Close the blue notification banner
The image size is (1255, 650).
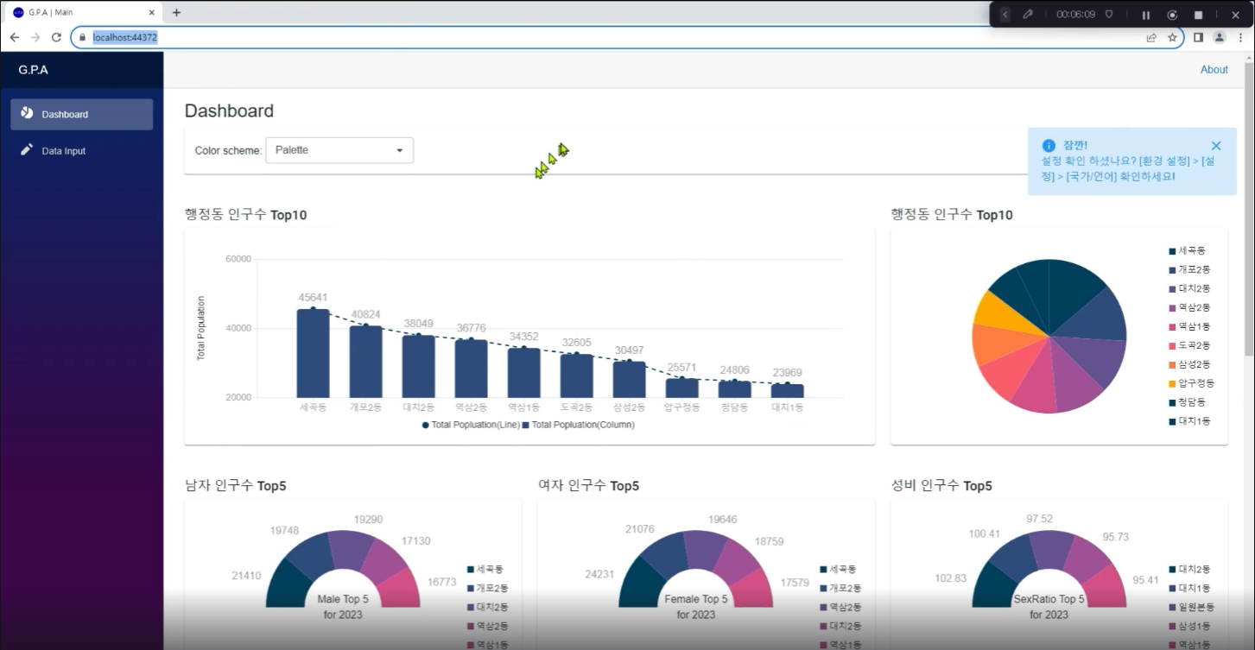pos(1216,146)
